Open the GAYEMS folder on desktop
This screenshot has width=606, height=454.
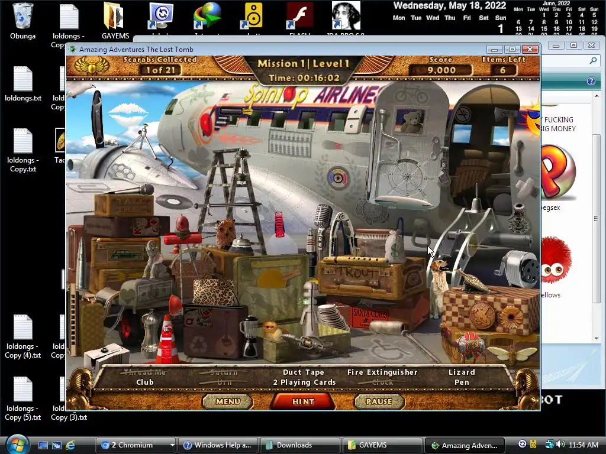(x=115, y=22)
